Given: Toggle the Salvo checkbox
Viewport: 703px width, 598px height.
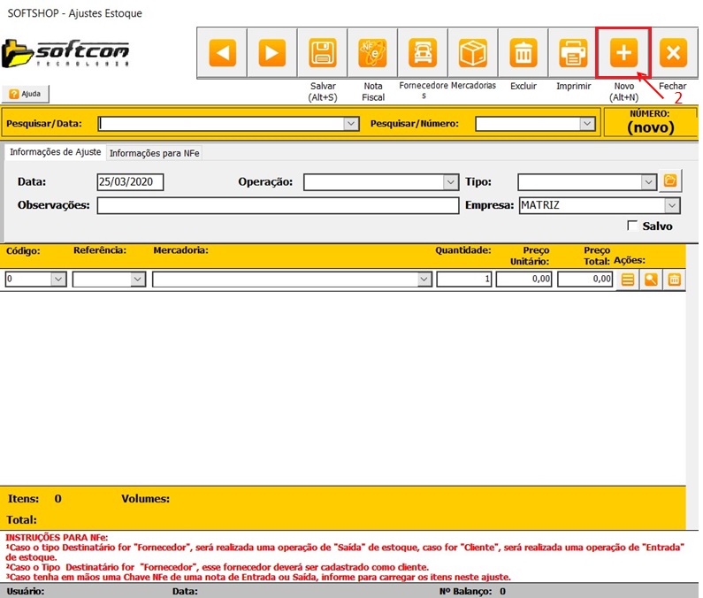Looking at the screenshot, I should (632, 226).
